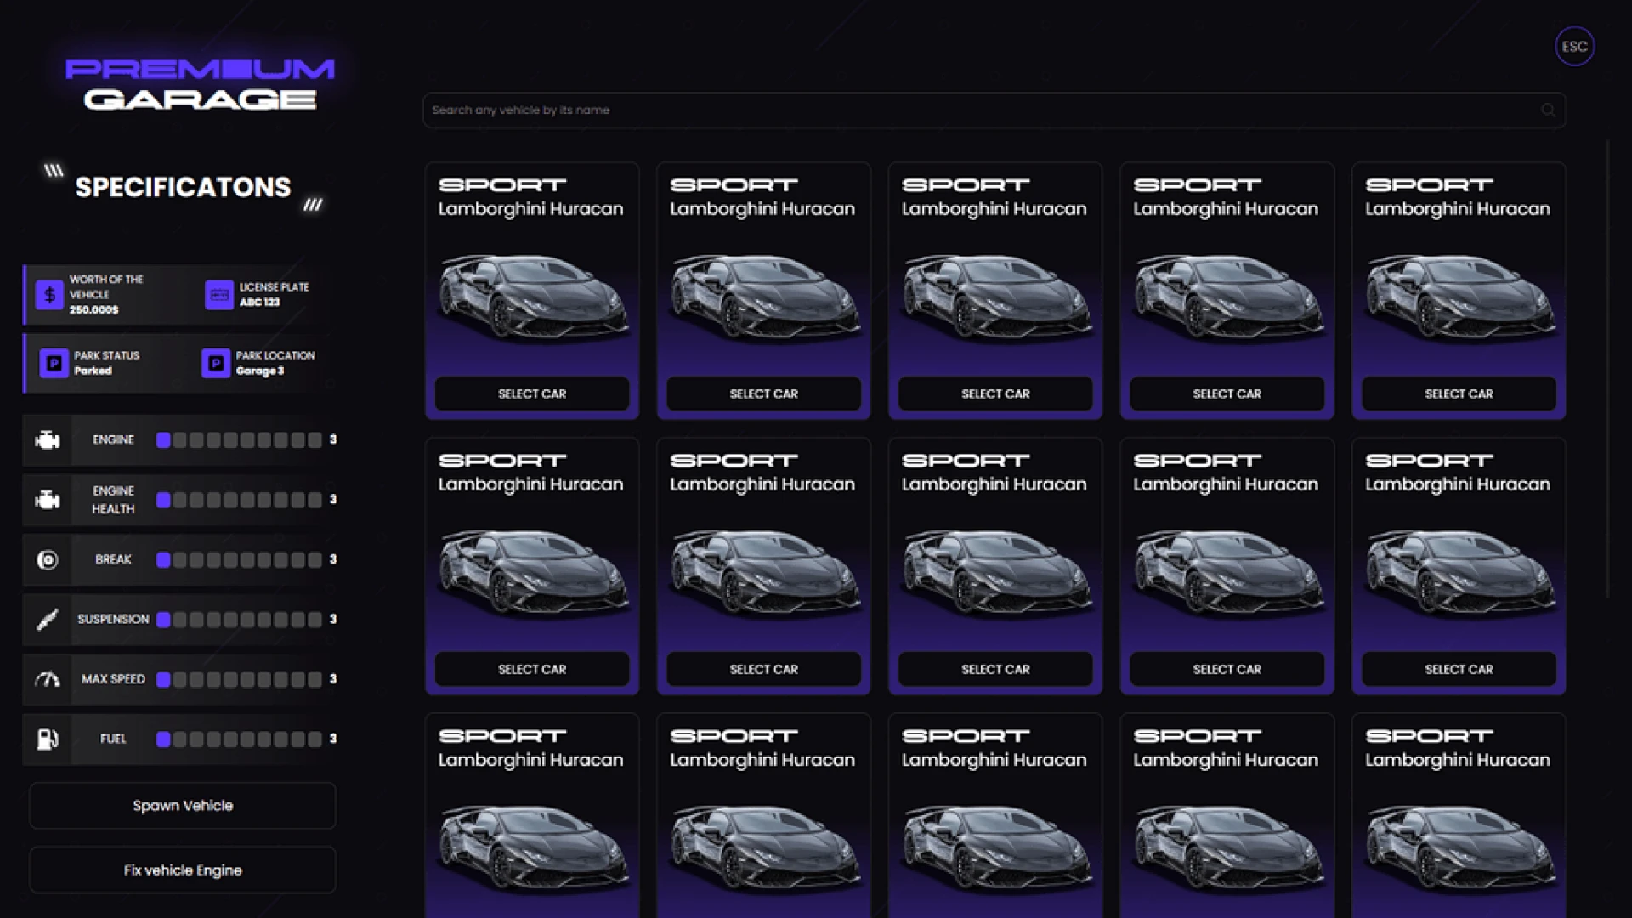Image resolution: width=1632 pixels, height=918 pixels.
Task: Adjust the Suspension level bar
Action: [x=239, y=620]
